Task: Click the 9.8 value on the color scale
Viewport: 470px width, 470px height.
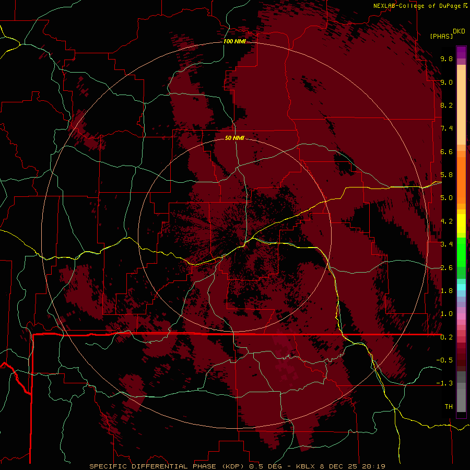Action: pos(446,58)
